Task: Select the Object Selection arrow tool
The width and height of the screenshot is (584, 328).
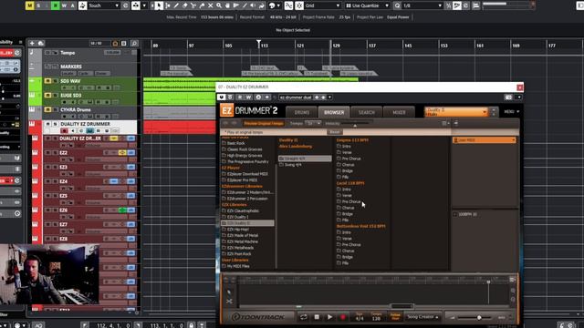Action: 159,5
